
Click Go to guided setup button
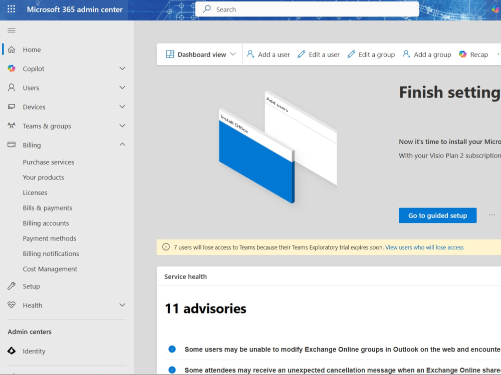(x=437, y=215)
